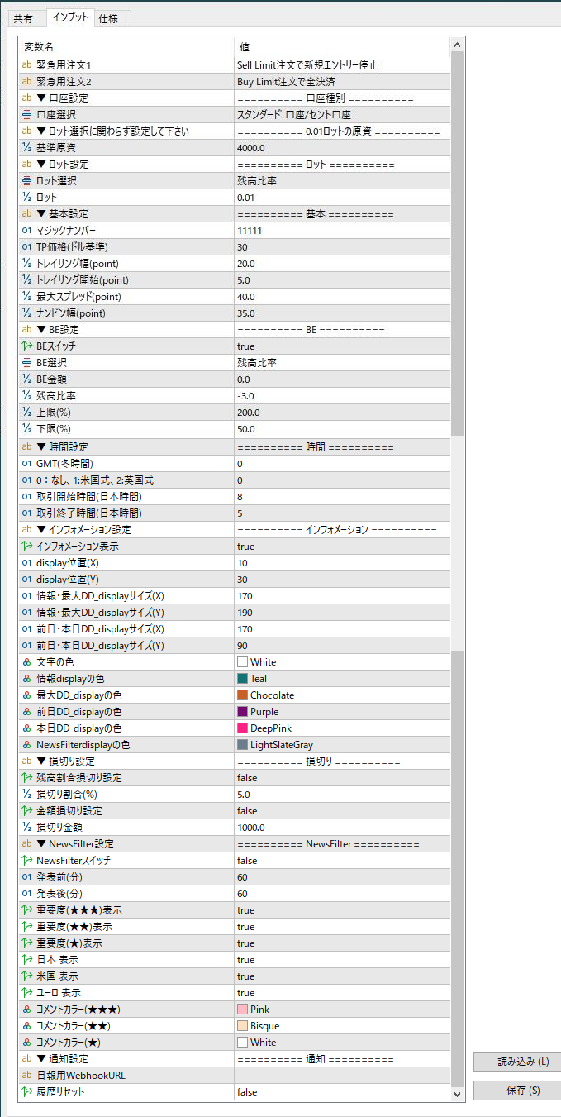Switch to the 仕様 tab

tap(107, 19)
